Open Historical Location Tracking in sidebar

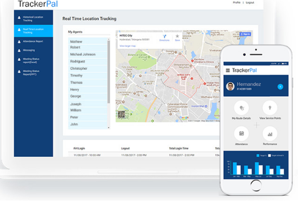pyautogui.click(x=33, y=19)
